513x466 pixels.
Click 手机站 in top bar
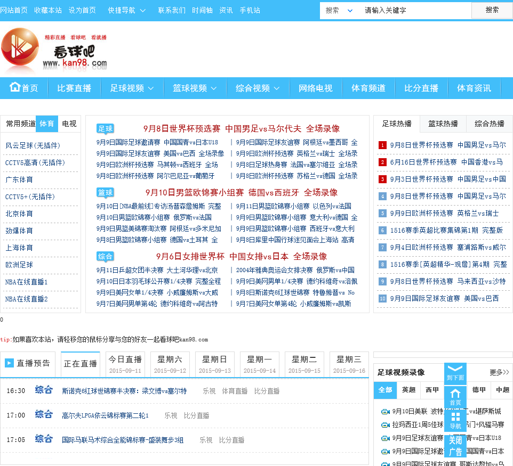coord(250,11)
